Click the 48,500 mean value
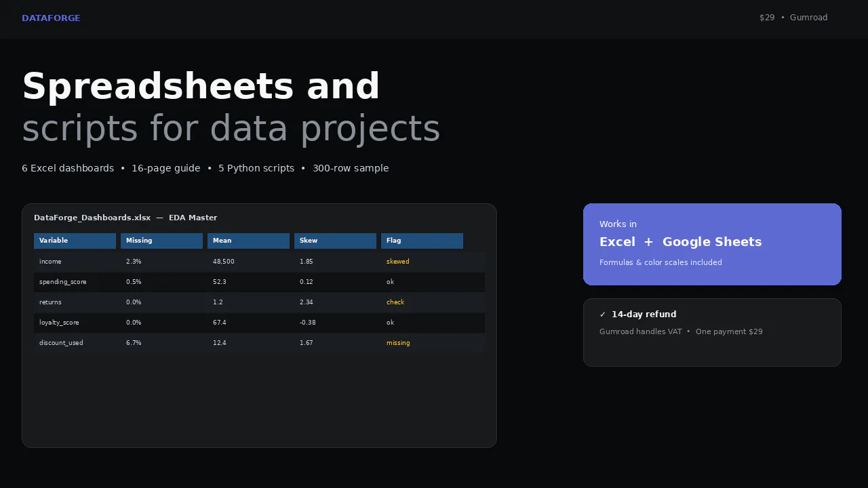Screen dimensions: 868x488 (x=223, y=262)
